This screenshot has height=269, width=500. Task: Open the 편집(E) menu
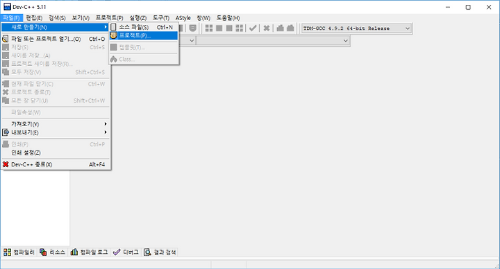pos(34,18)
